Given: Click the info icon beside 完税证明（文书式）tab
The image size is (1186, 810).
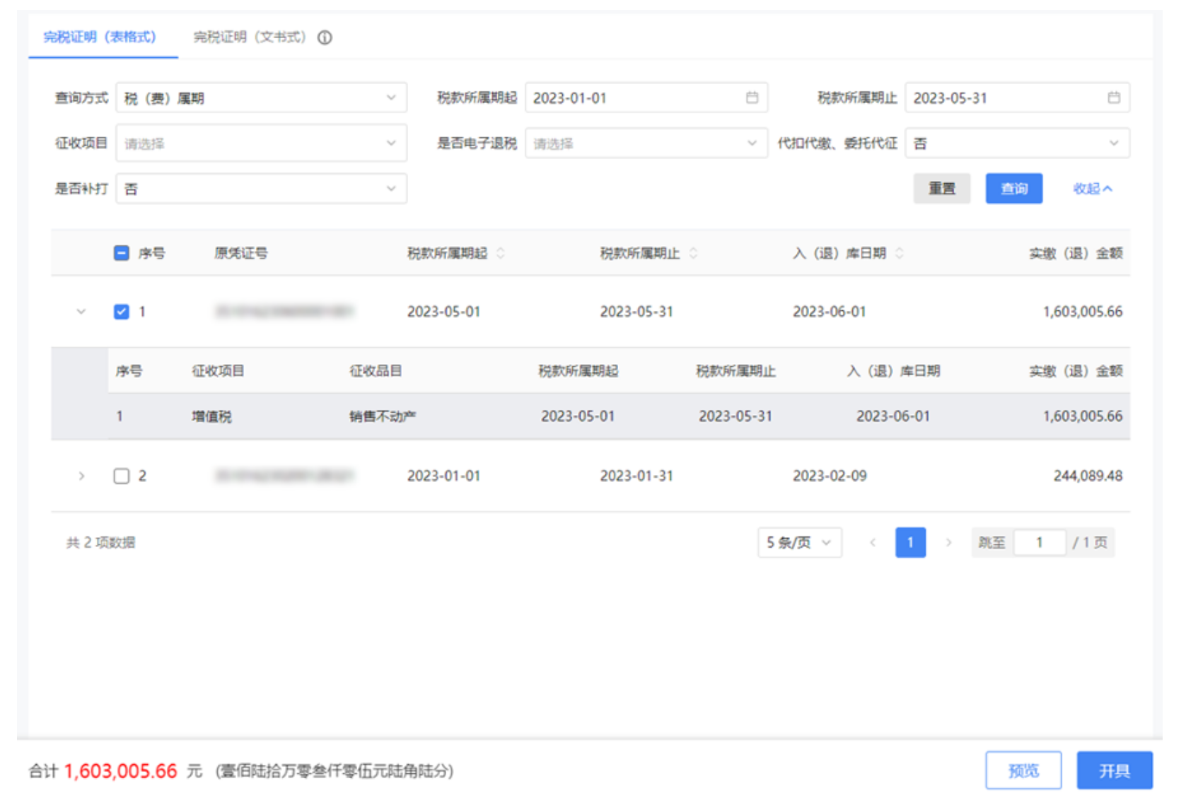Looking at the screenshot, I should [325, 38].
